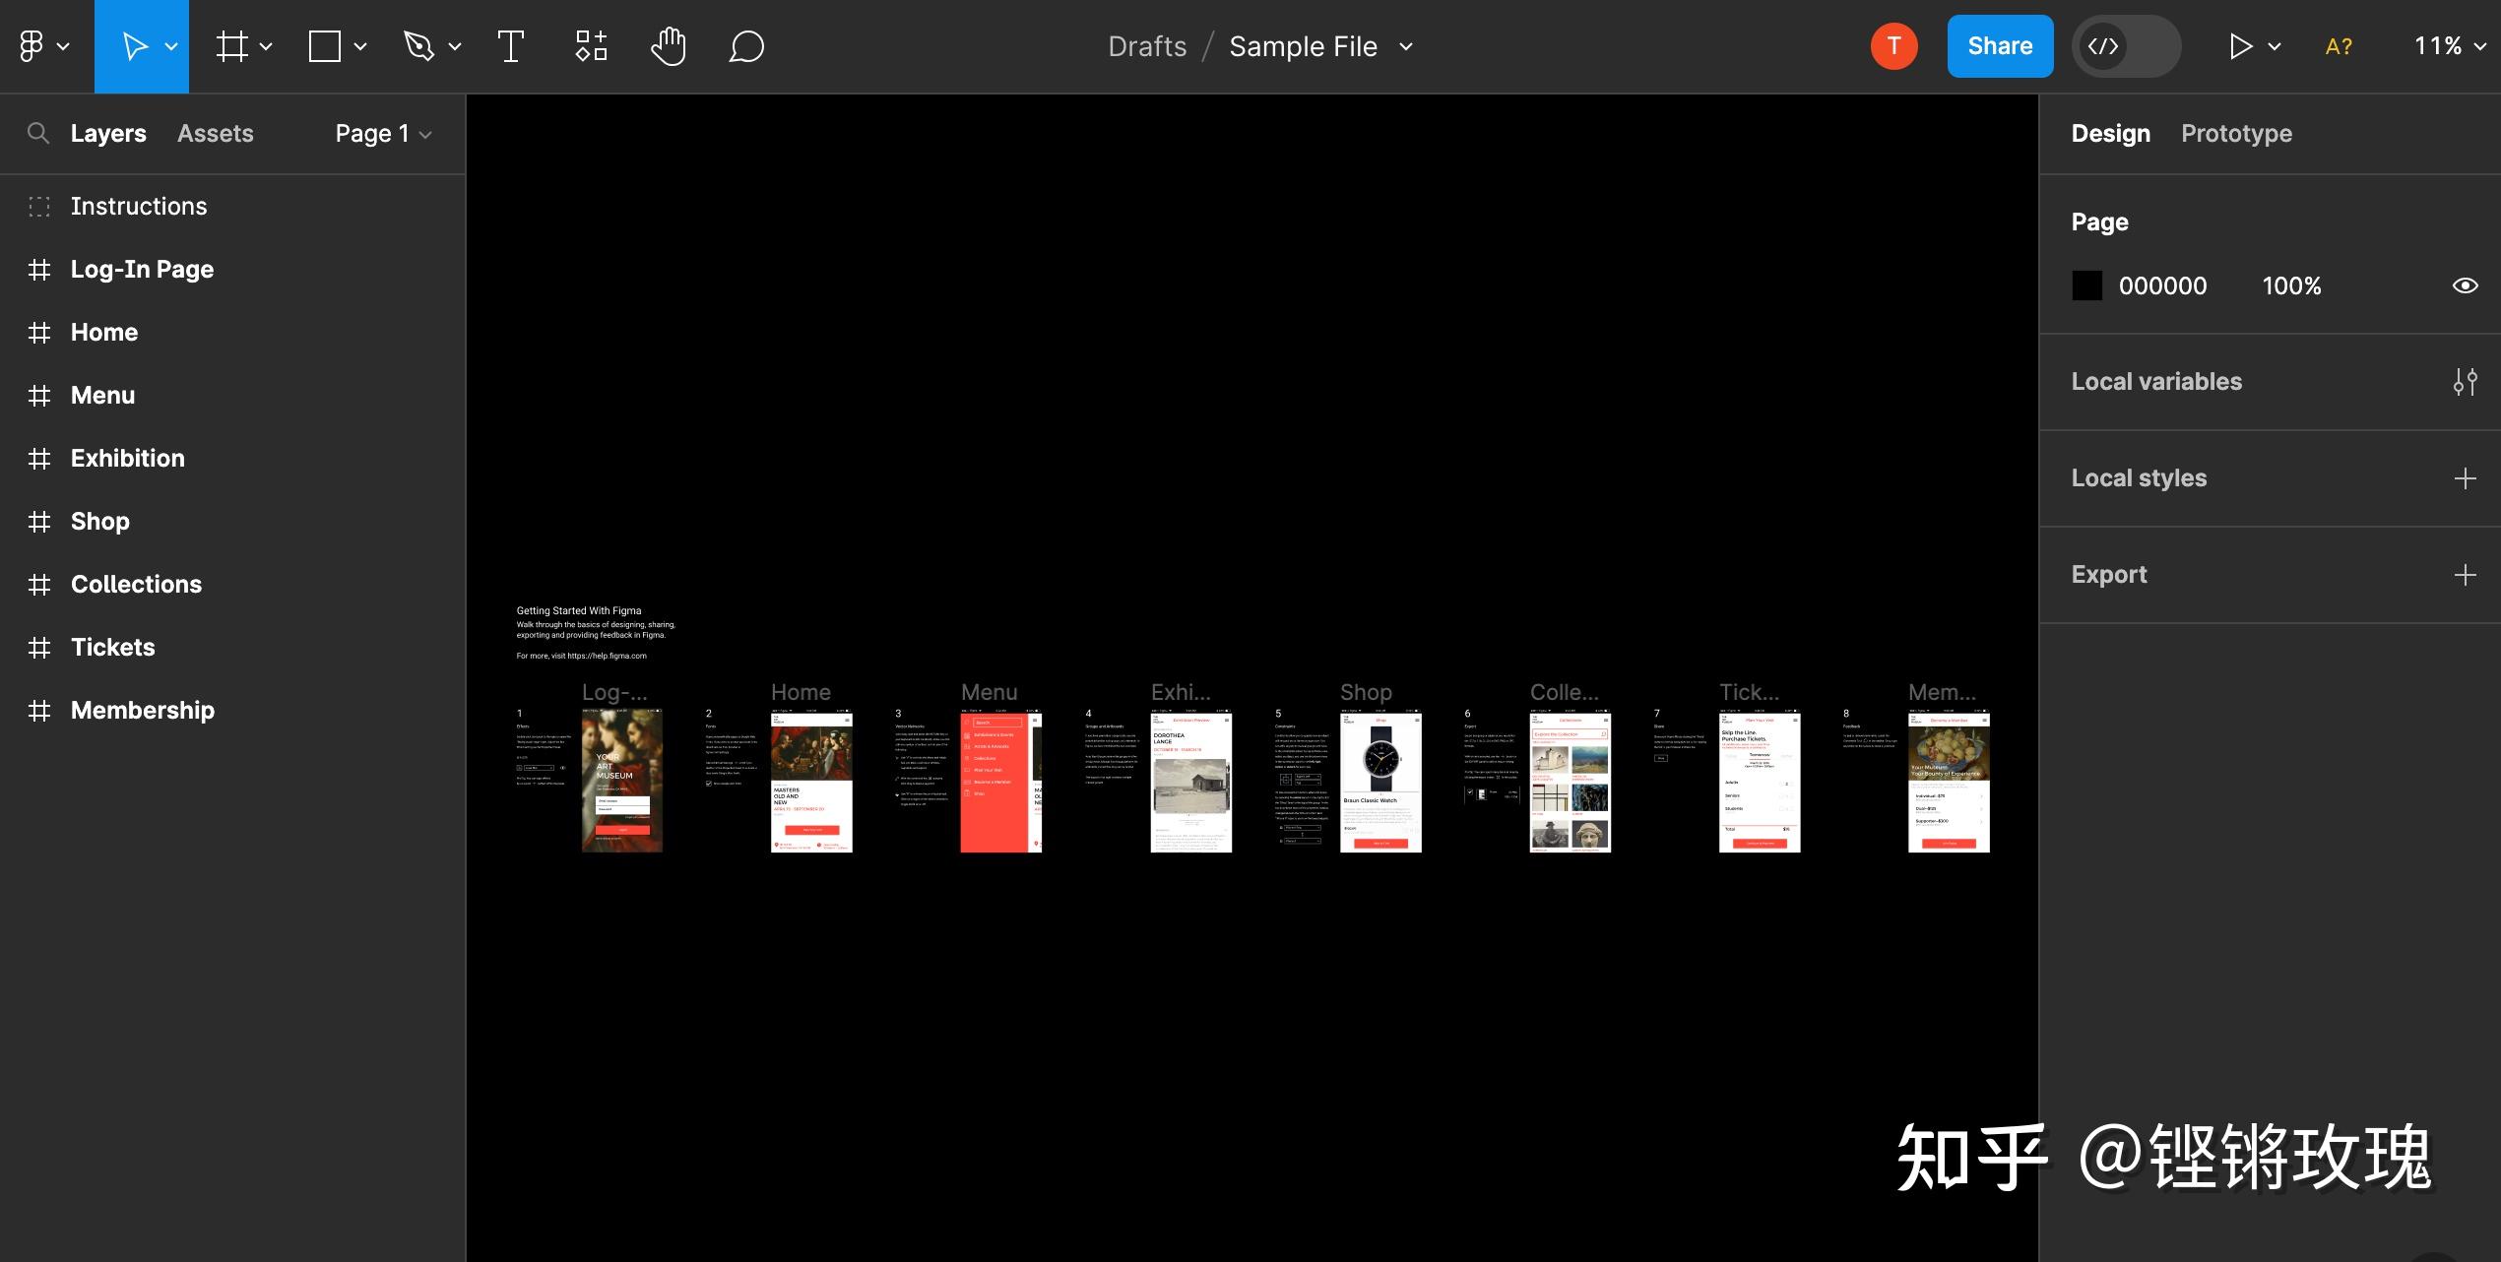The image size is (2501, 1262).
Task: Click the blue Share button
Action: point(2000,46)
